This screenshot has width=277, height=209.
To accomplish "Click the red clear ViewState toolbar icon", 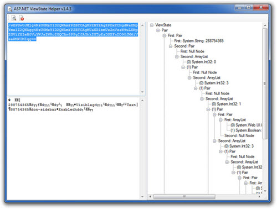I will [22, 18].
